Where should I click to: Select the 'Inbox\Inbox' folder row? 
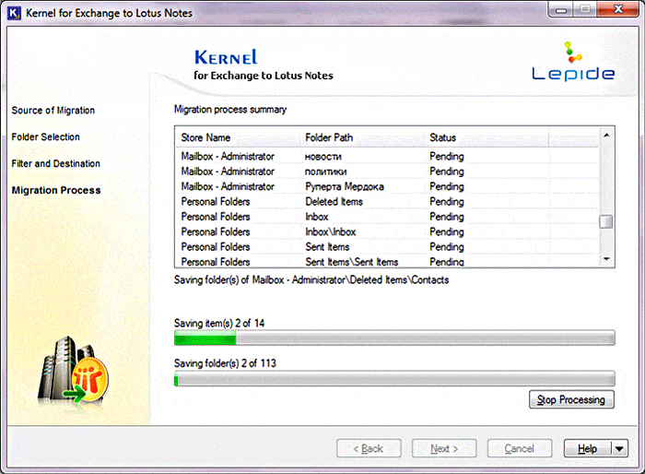[388, 231]
